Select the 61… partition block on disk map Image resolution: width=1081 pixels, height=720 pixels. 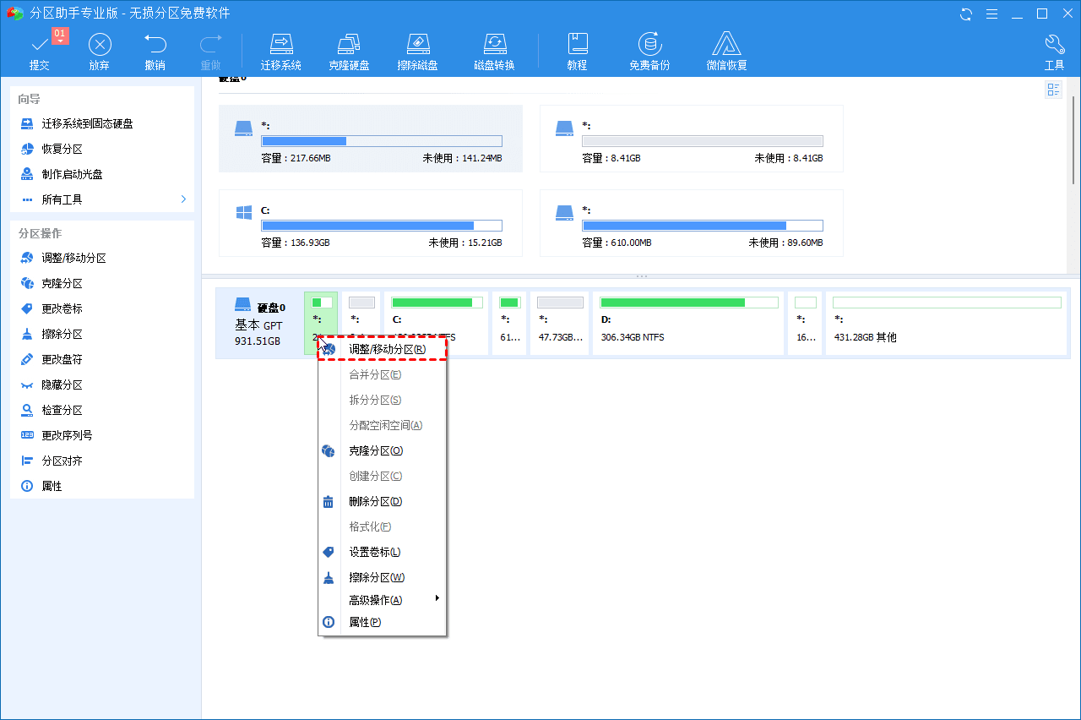(509, 324)
